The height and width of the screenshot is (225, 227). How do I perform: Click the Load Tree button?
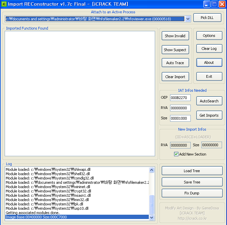pyautogui.click(x=192, y=171)
